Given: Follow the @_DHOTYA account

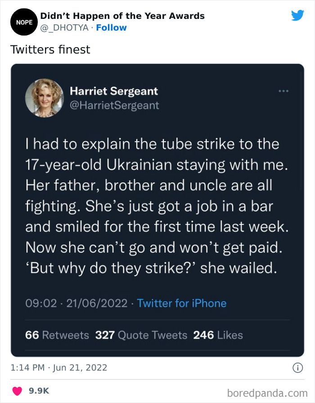Looking at the screenshot, I should (111, 28).
